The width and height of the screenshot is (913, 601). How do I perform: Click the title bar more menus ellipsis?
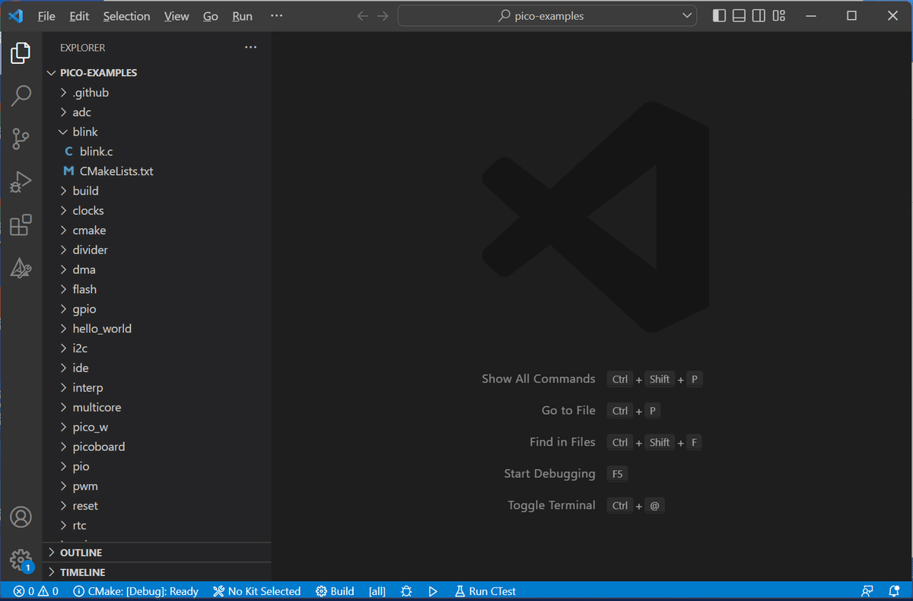277,15
